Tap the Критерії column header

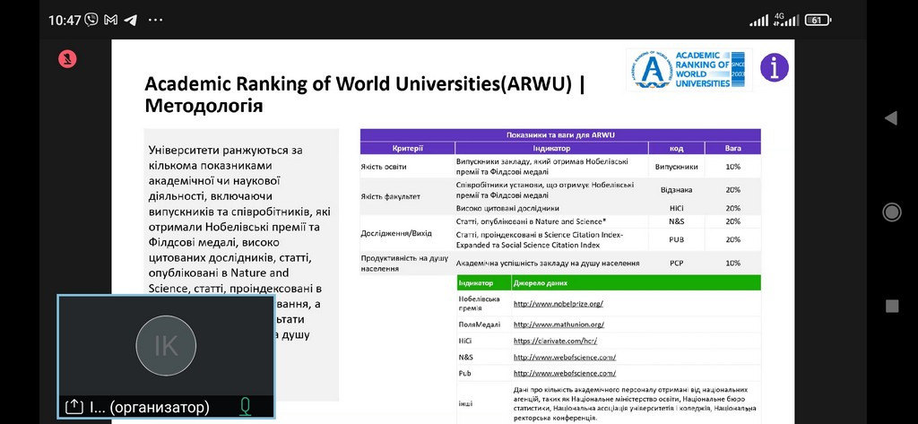(408, 148)
